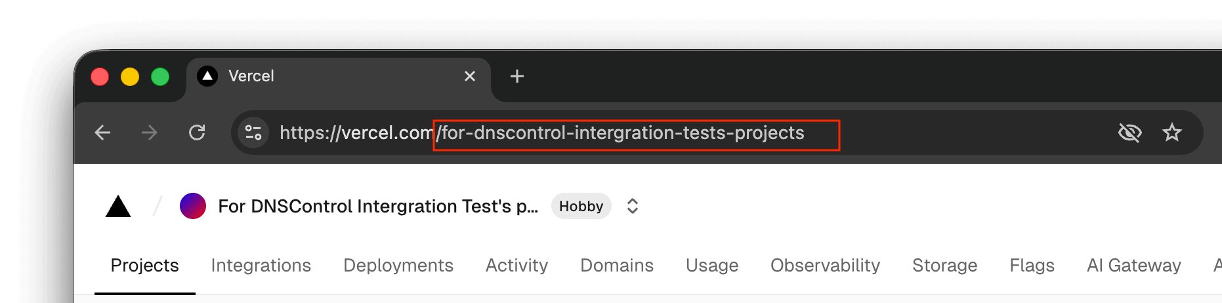Open the site information icon in address bar
The width and height of the screenshot is (1222, 303).
(253, 133)
